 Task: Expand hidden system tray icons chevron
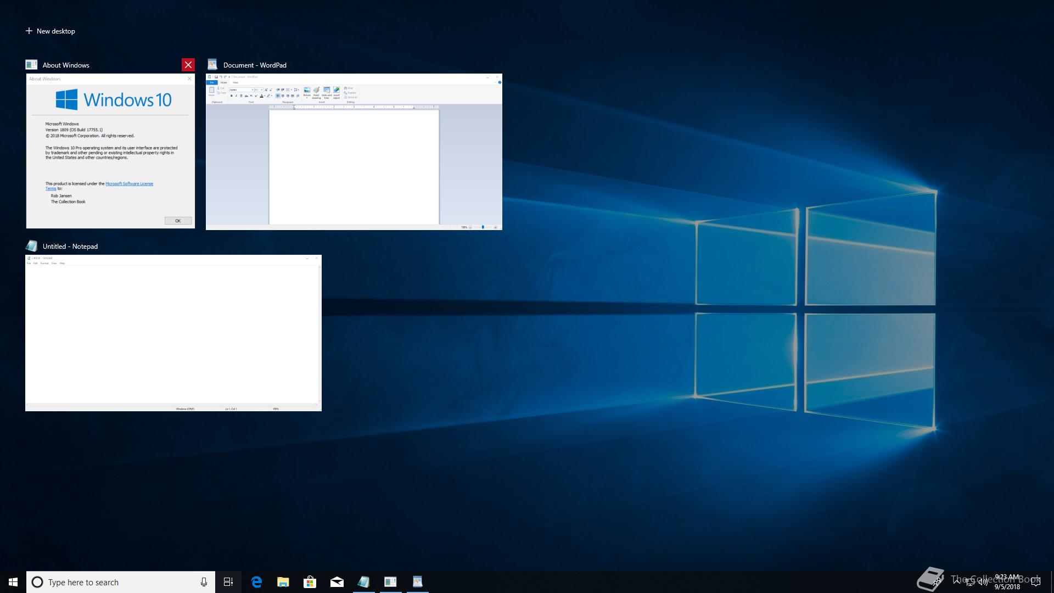[957, 582]
